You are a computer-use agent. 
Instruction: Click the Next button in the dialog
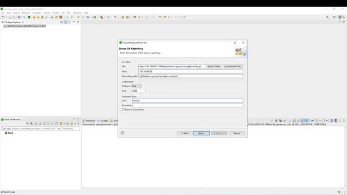201,133
